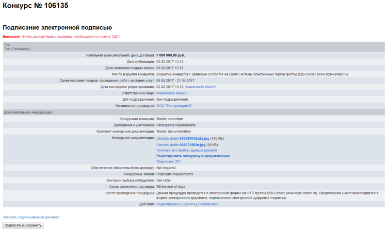Image resolution: width=388 pixels, height=231 pixels.
Task: Click the 'Подписано ЭП' link
Action: (168, 162)
